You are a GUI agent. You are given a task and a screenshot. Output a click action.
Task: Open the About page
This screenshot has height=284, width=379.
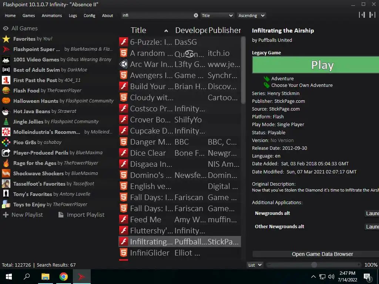click(x=107, y=16)
